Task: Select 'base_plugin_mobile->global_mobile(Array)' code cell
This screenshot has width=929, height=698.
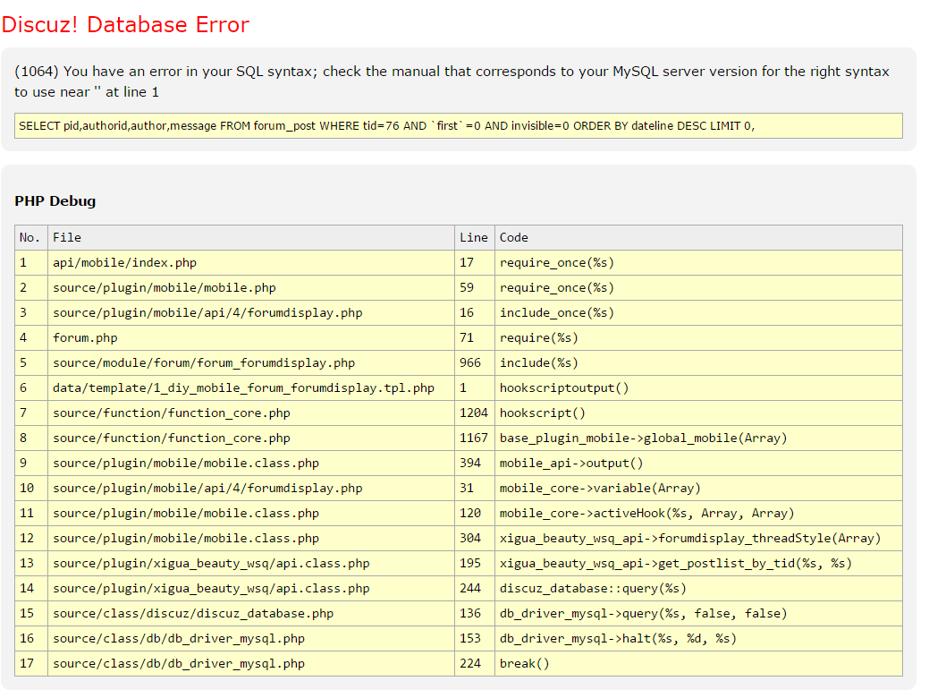Action: pos(698,438)
